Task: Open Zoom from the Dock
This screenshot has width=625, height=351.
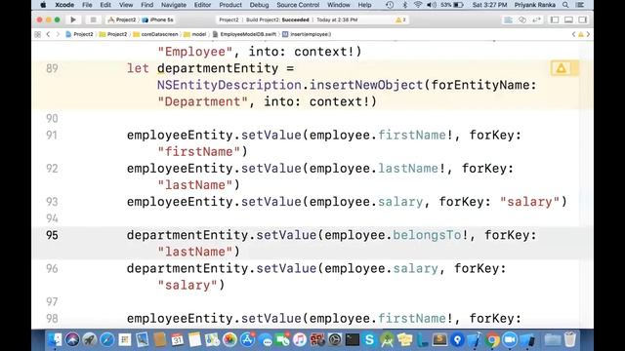Action: 510,339
